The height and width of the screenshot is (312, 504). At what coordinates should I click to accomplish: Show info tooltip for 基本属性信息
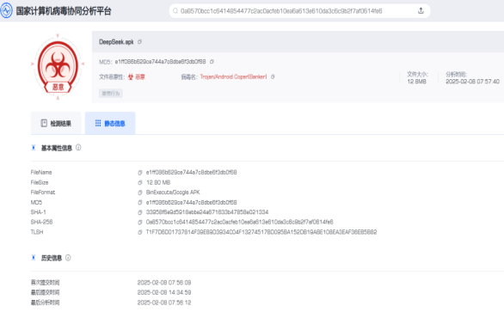point(78,148)
